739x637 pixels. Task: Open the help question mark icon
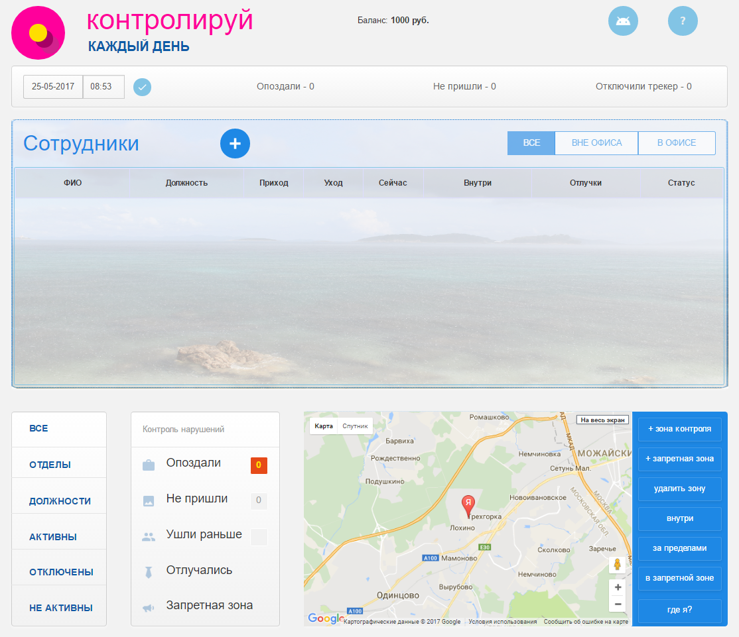pyautogui.click(x=683, y=21)
